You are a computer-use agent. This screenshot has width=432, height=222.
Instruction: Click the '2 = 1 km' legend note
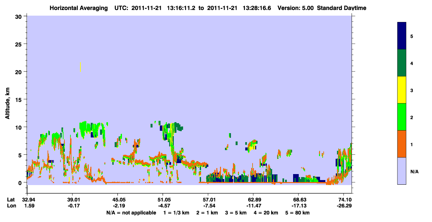tap(208, 213)
